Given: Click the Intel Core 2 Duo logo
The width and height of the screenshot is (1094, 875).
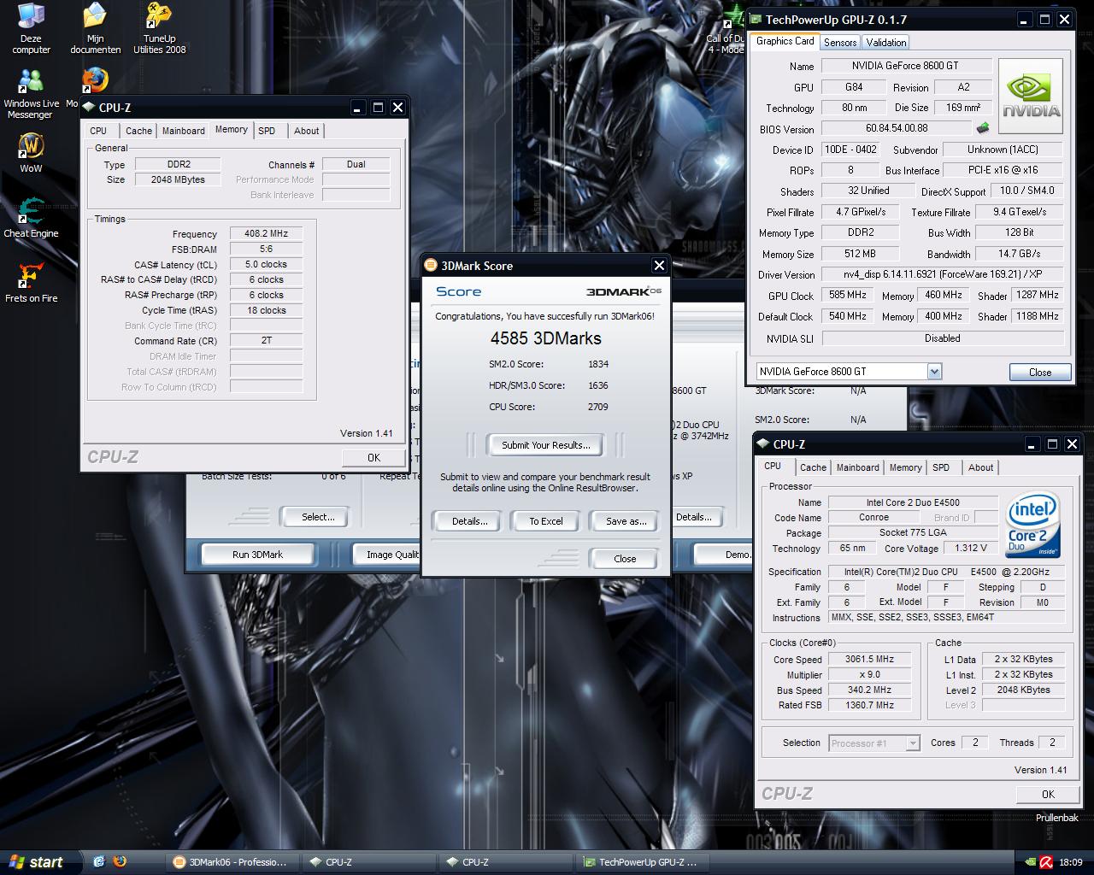Looking at the screenshot, I should 1033,524.
